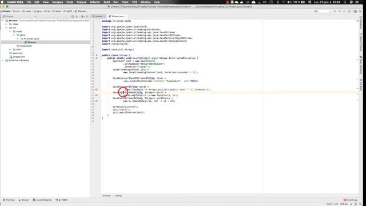This screenshot has height=206, width=366.
Task: Click the Stop button in toolbar
Action: tap(349, 11)
